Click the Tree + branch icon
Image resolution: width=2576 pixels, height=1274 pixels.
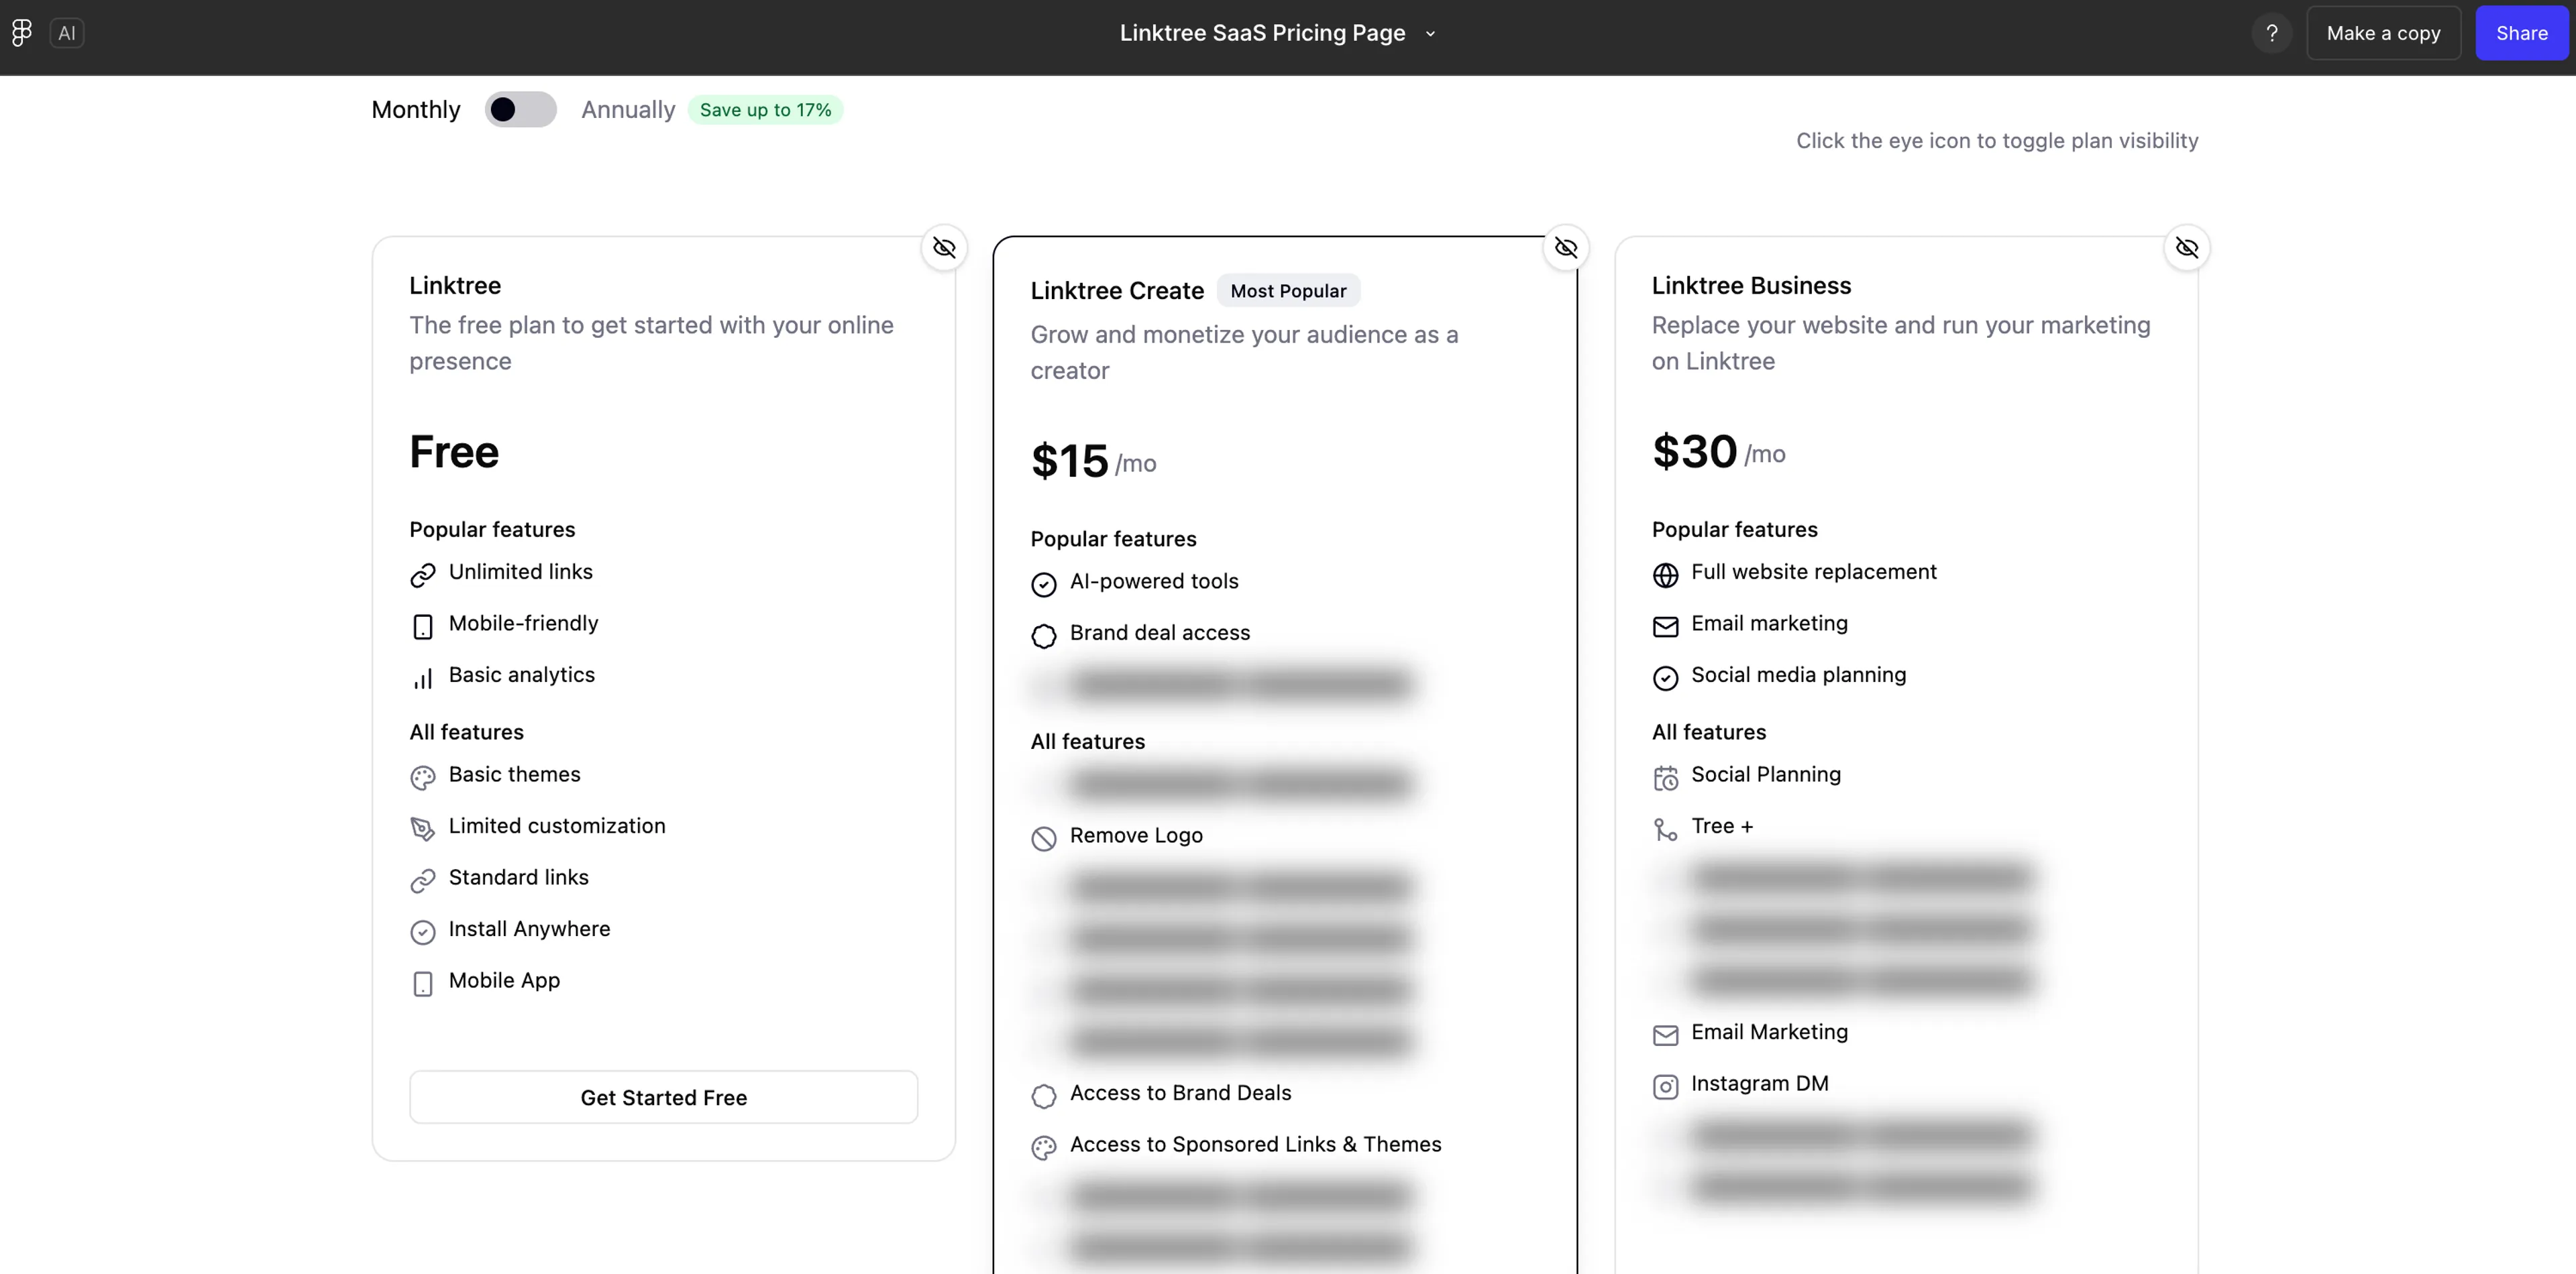(x=1666, y=828)
